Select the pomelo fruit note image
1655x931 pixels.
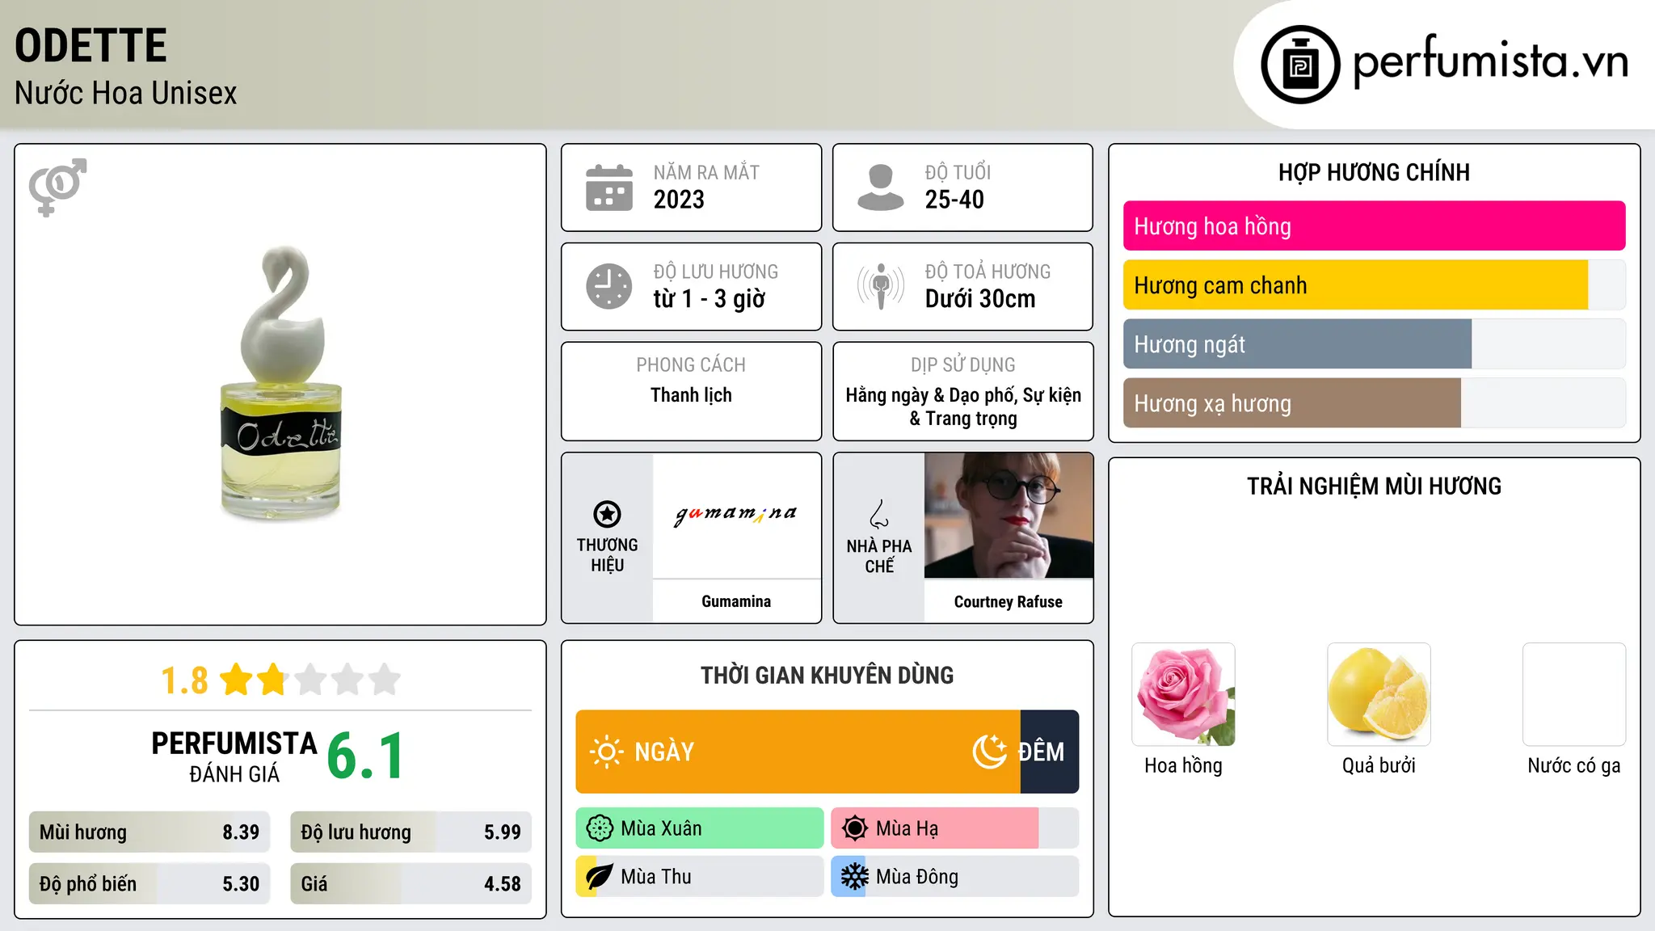point(1379,694)
